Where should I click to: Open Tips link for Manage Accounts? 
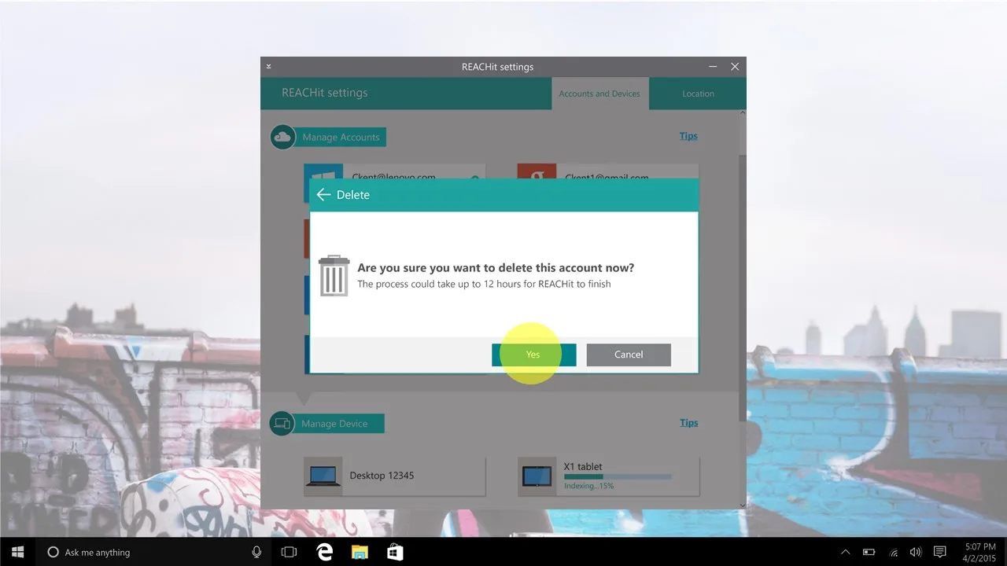tap(688, 136)
